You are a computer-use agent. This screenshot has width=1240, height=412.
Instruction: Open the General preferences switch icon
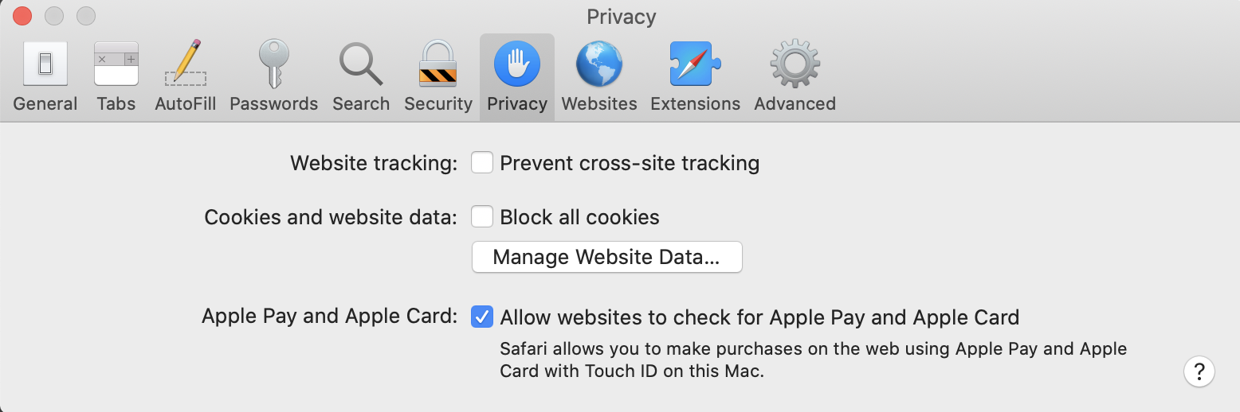coord(45,64)
